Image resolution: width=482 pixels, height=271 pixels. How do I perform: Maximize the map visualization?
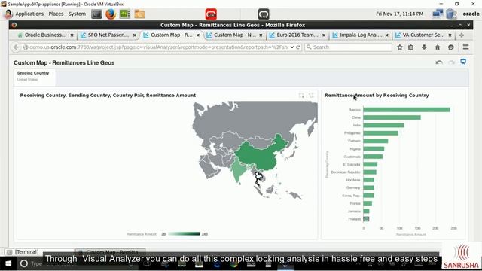(301, 96)
